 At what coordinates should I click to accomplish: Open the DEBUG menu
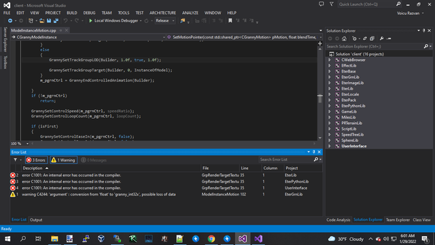pyautogui.click(x=89, y=13)
